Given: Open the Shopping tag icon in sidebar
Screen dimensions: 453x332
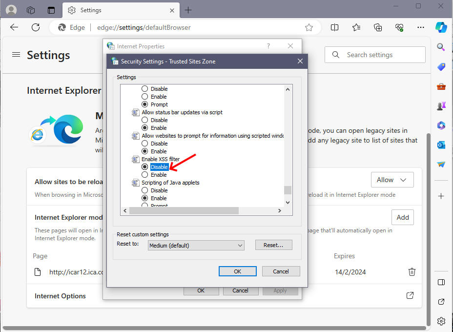Looking at the screenshot, I should pos(441,67).
